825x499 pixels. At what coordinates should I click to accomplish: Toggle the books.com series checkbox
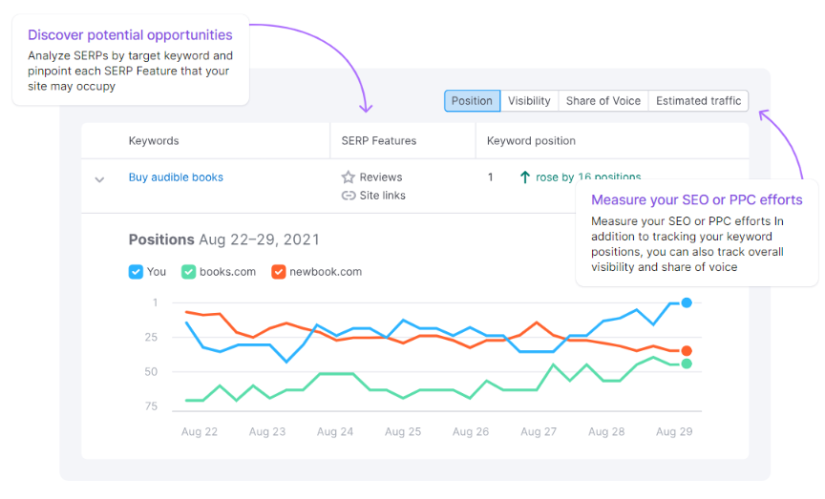[188, 272]
